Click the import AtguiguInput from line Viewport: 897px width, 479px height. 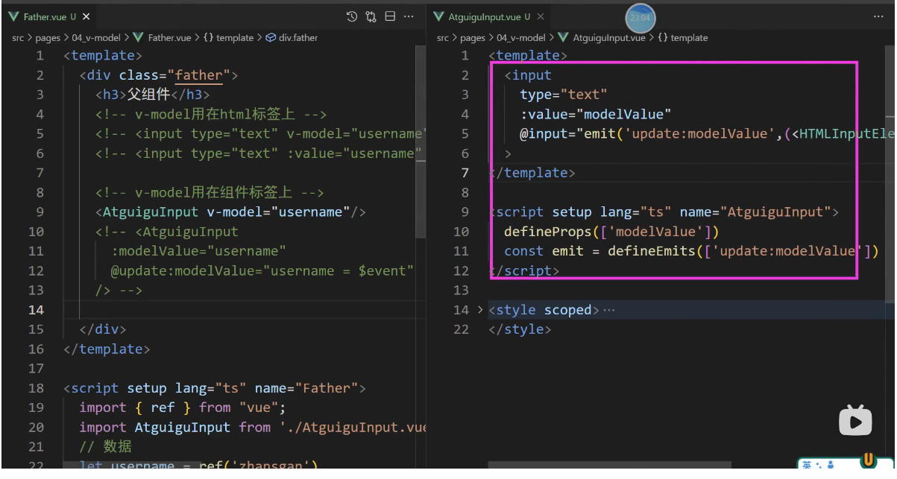click(x=252, y=428)
